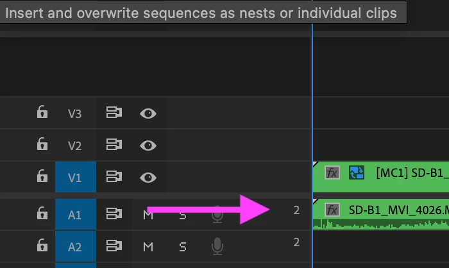Toggle the lock on track V2
The image size is (449, 268).
pyautogui.click(x=42, y=145)
